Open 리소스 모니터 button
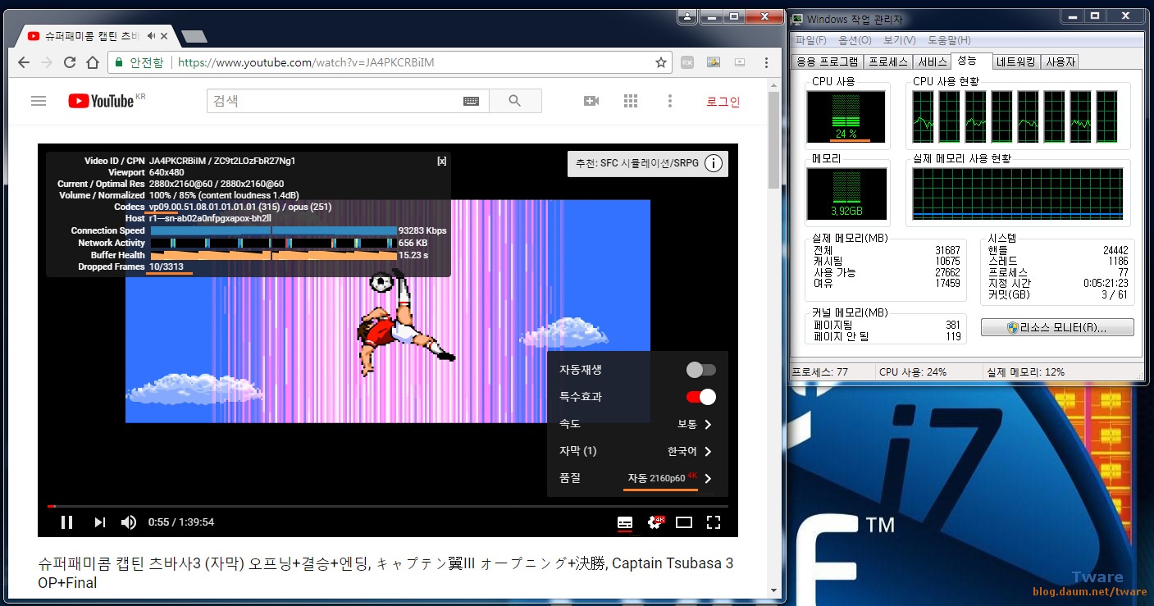The height and width of the screenshot is (606, 1154). click(x=1057, y=327)
